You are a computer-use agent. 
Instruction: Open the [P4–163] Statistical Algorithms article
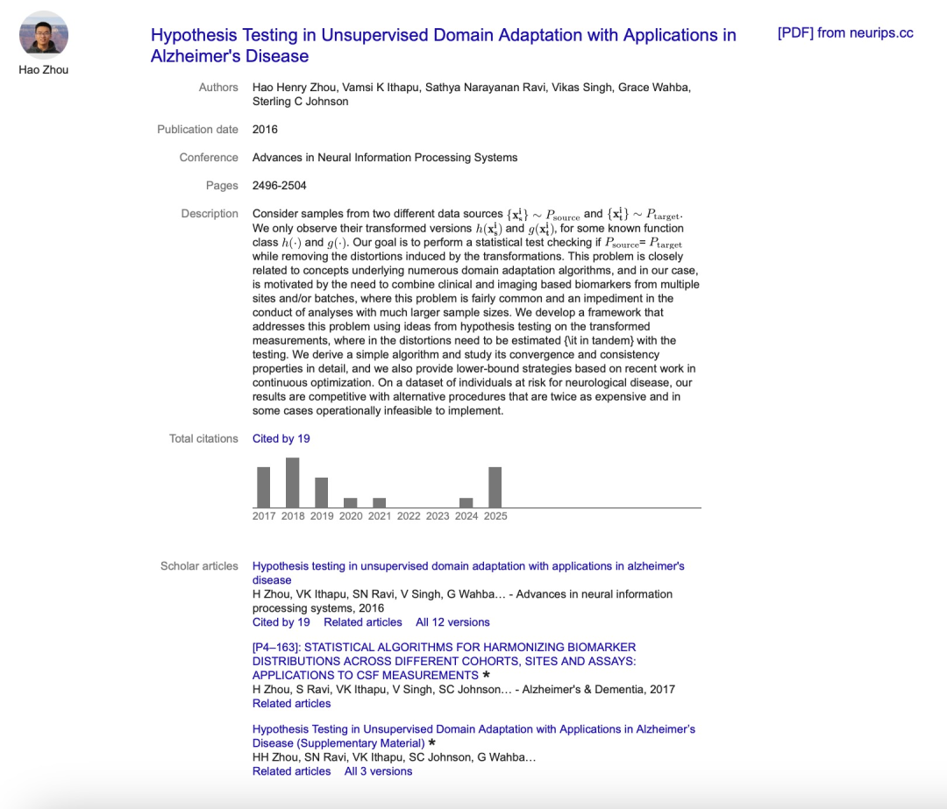pyautogui.click(x=444, y=661)
